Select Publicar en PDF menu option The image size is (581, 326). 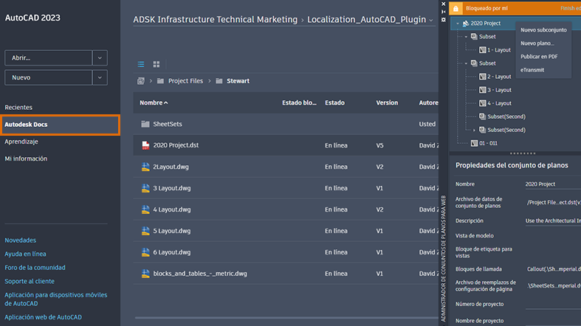(x=538, y=57)
